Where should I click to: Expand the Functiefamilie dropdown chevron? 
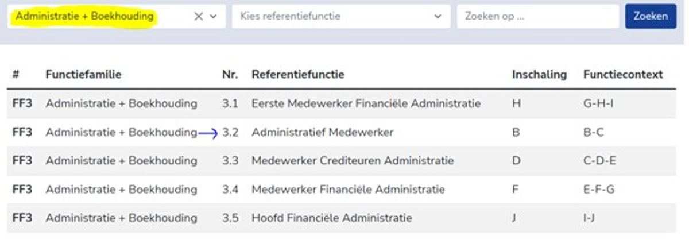click(214, 17)
